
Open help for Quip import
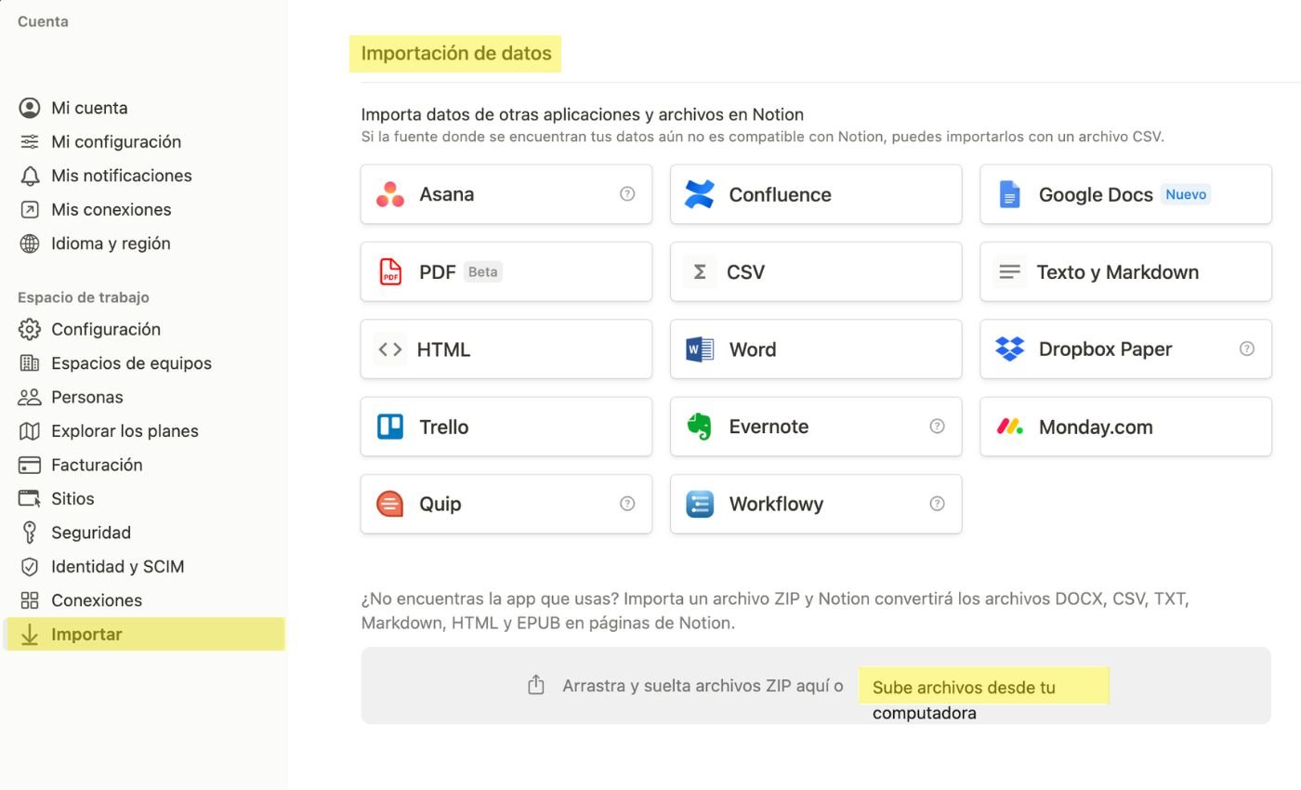pos(627,504)
